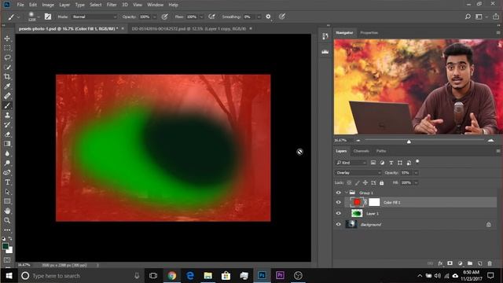Open the Filter menu
503x283 pixels.
click(112, 5)
